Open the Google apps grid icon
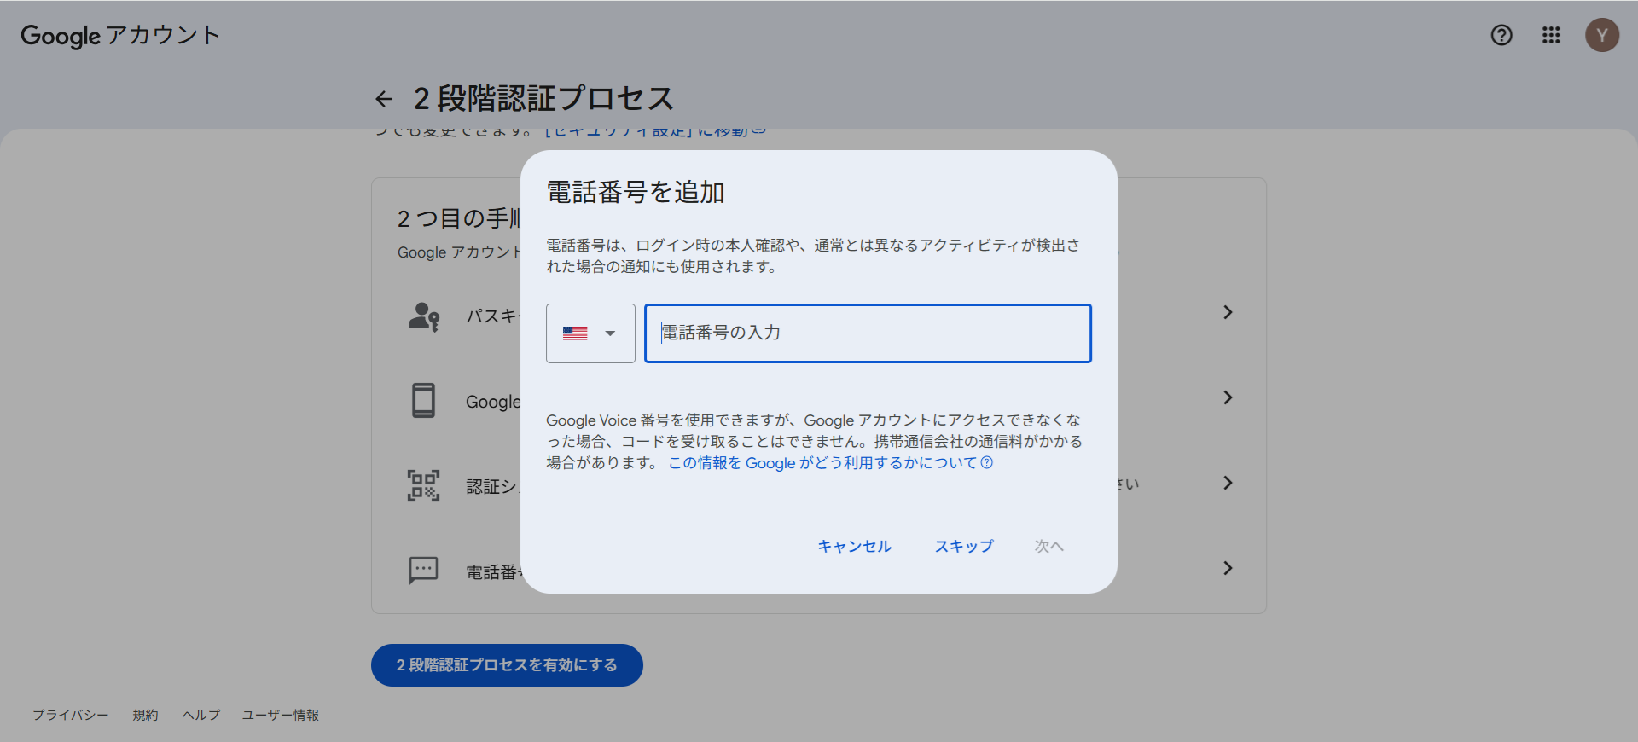The width and height of the screenshot is (1638, 742). click(1551, 35)
